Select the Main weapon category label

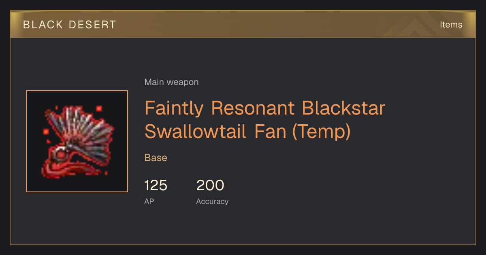coord(171,82)
